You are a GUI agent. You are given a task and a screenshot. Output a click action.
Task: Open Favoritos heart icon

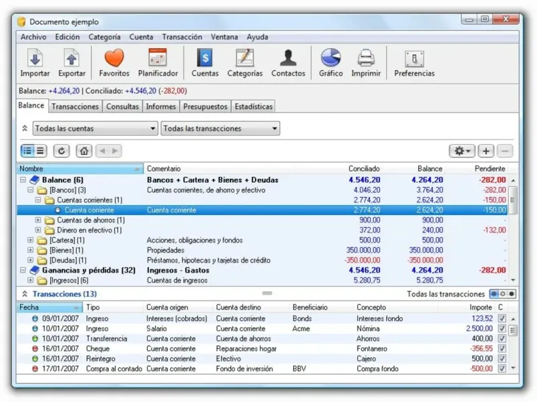pyautogui.click(x=114, y=59)
